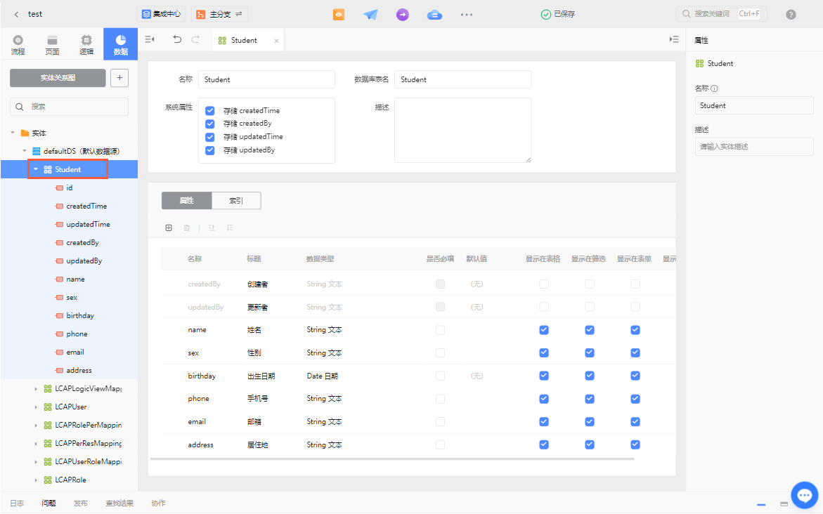The height and width of the screenshot is (514, 823).
Task: Click the plus button to add entity
Action: 119,78
